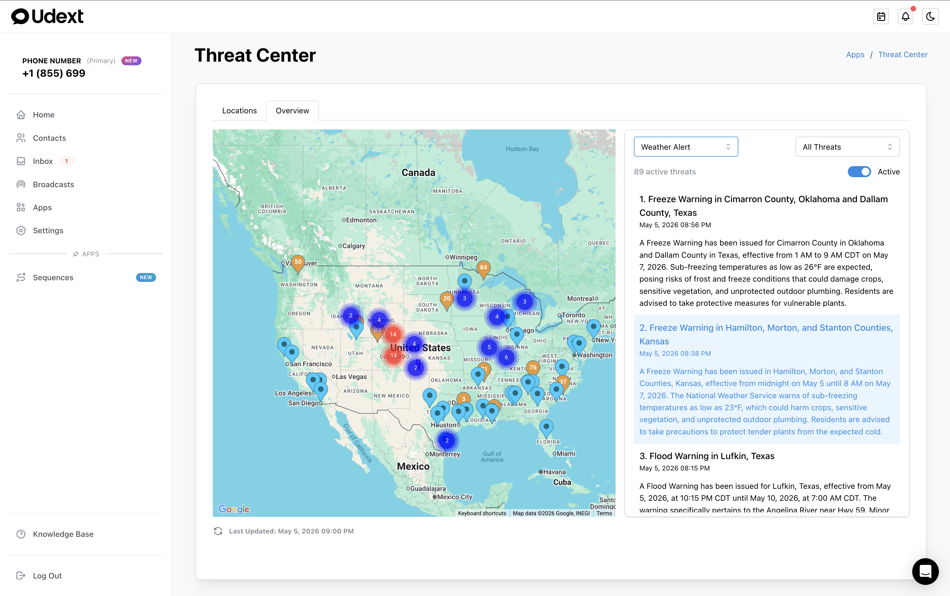Click the refresh icon beside Last Updated
Viewport: 950px width, 596px height.
(x=218, y=531)
